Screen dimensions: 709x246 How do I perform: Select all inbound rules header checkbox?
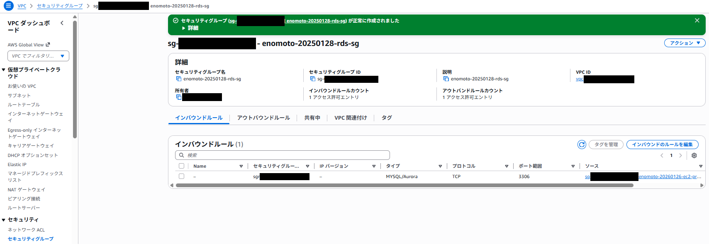tap(181, 166)
